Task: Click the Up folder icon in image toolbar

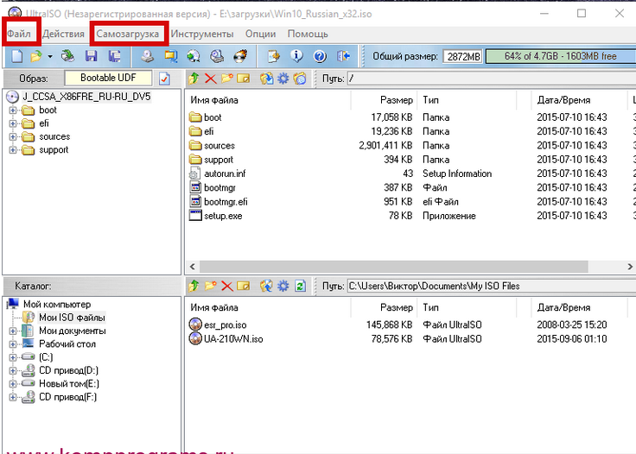Action: (x=194, y=79)
